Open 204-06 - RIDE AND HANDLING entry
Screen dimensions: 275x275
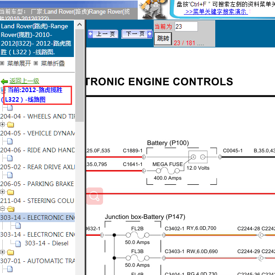pyautogui.click(x=37, y=150)
